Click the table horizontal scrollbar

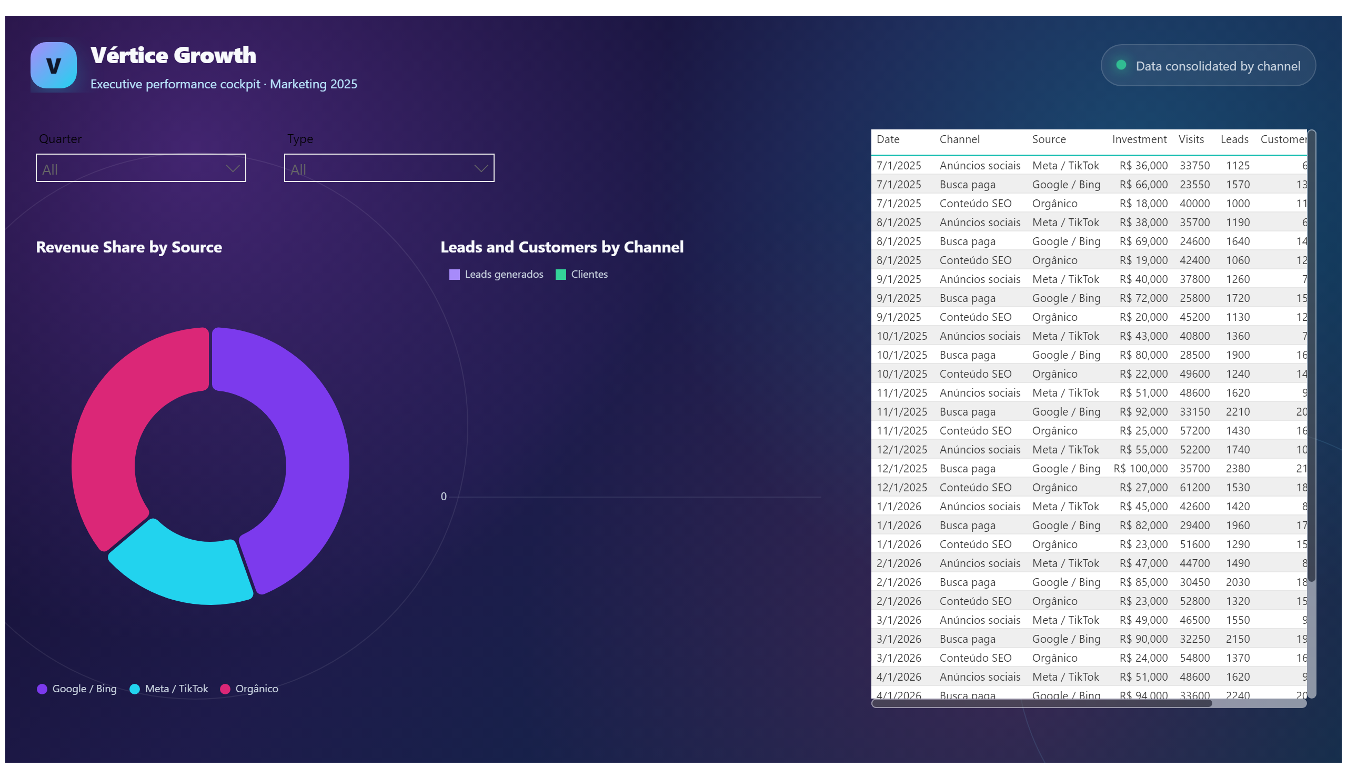click(x=1042, y=704)
